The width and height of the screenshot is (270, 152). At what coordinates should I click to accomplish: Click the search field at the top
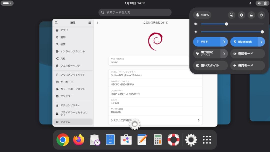click(x=135, y=12)
